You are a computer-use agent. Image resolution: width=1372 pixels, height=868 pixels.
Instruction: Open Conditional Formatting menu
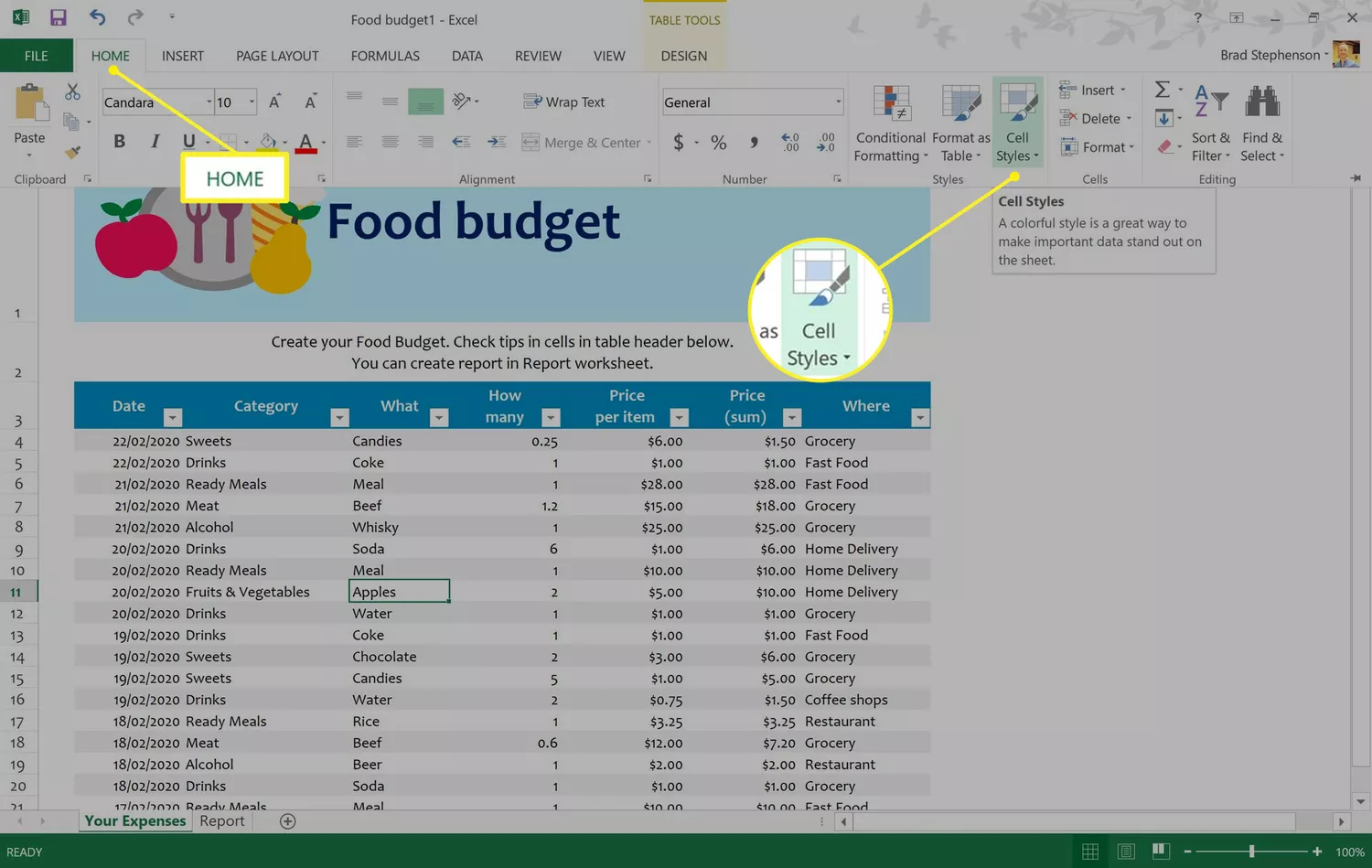point(891,123)
